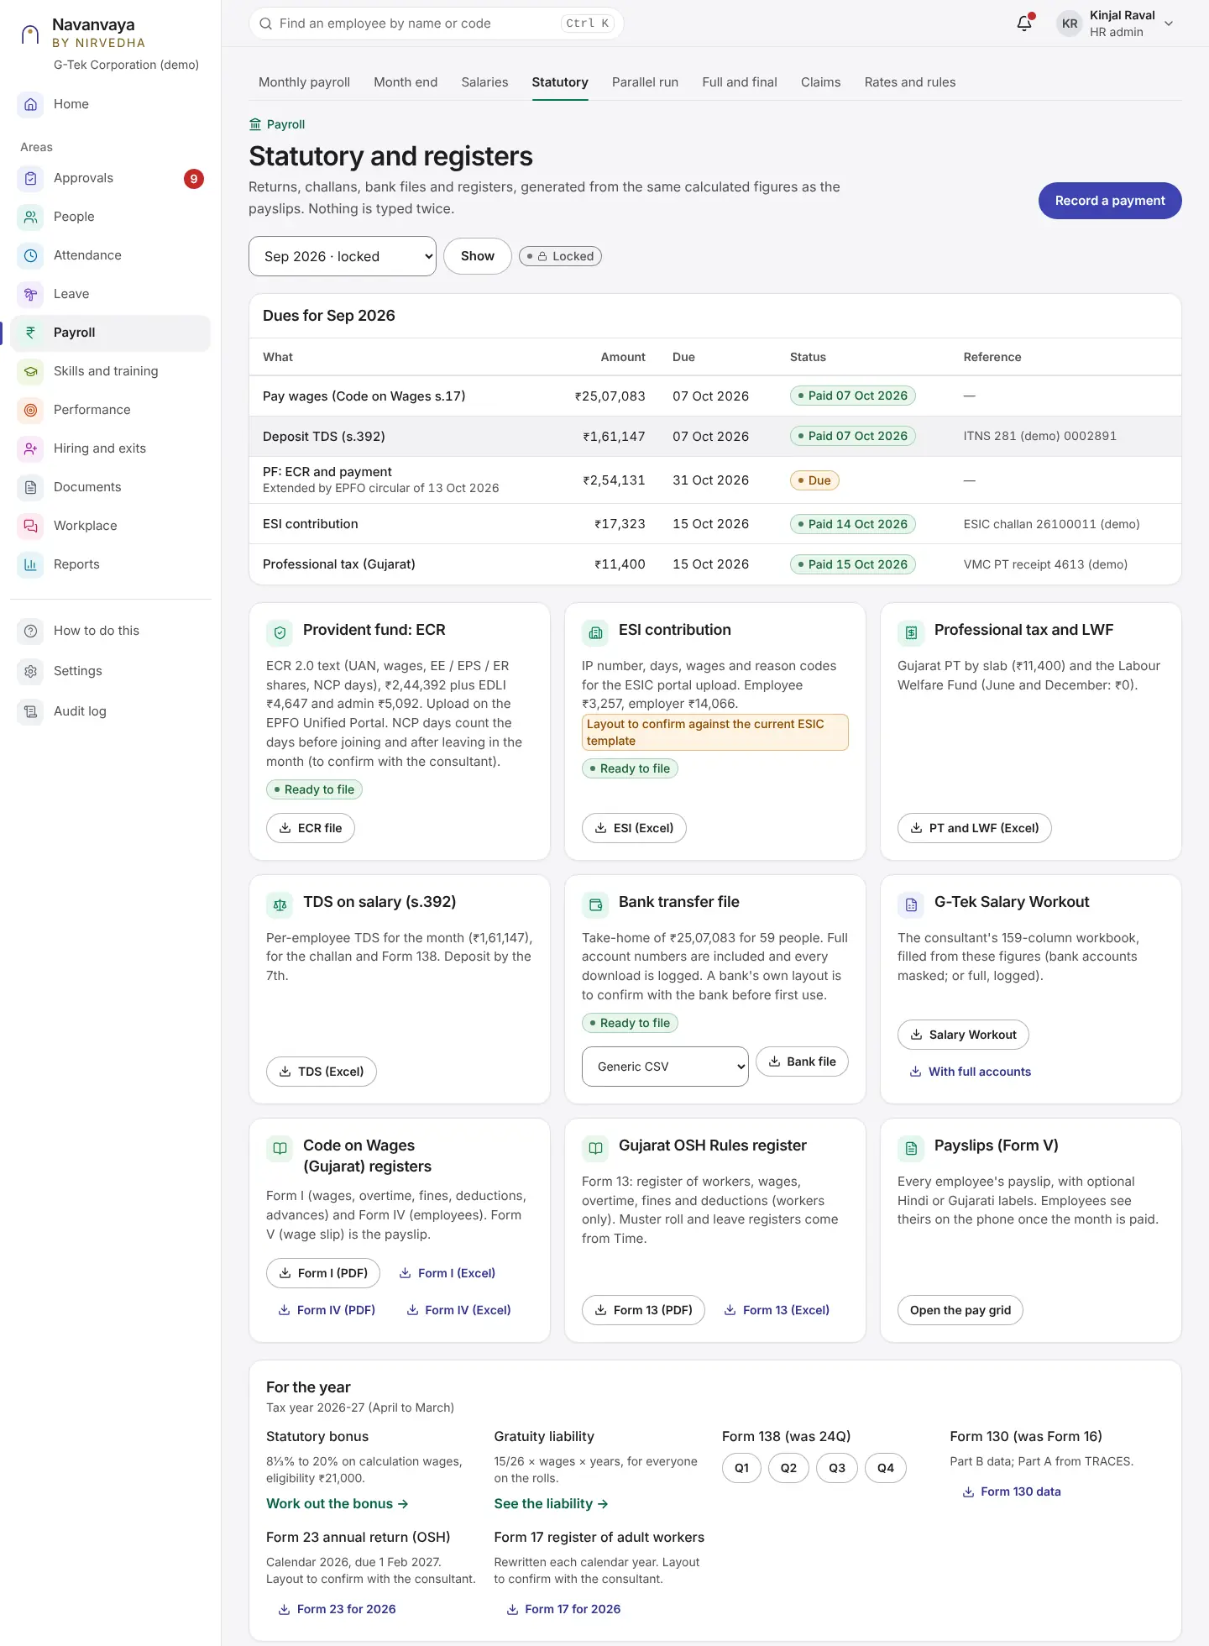This screenshot has width=1209, height=1646.
Task: Download Form 130 data
Action: coord(1011,1491)
